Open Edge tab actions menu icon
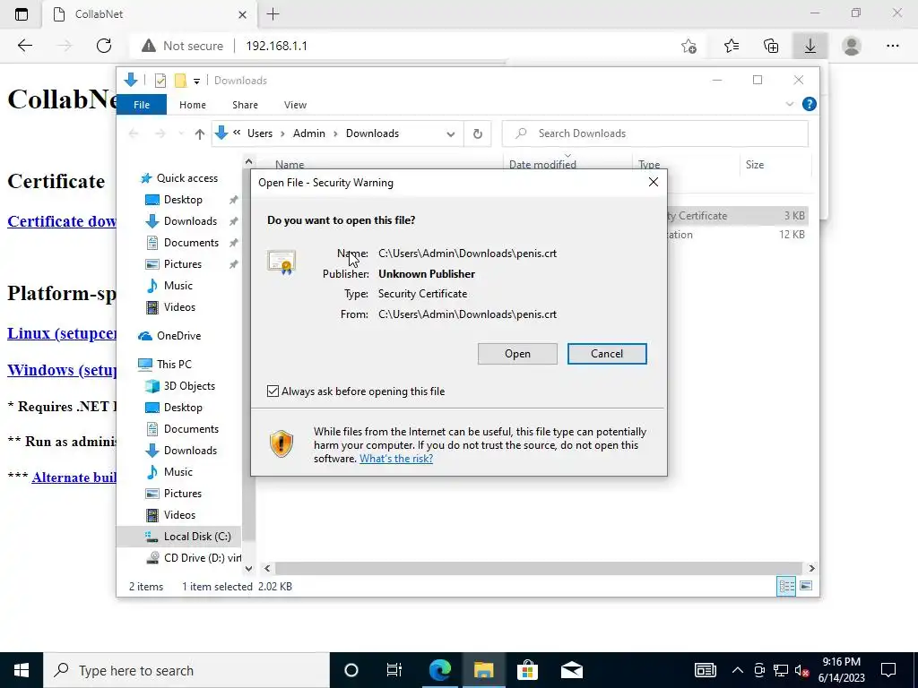 (22, 14)
